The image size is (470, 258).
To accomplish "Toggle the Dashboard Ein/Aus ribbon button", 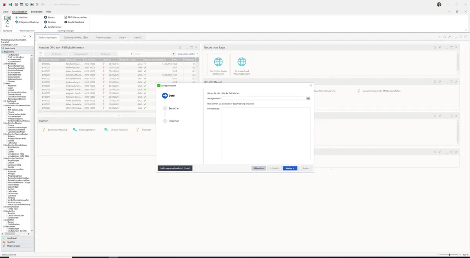I will [7, 22].
